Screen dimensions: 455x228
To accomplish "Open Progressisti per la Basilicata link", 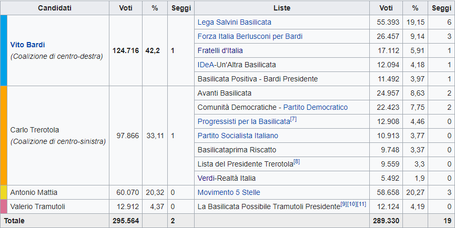I will (244, 121).
